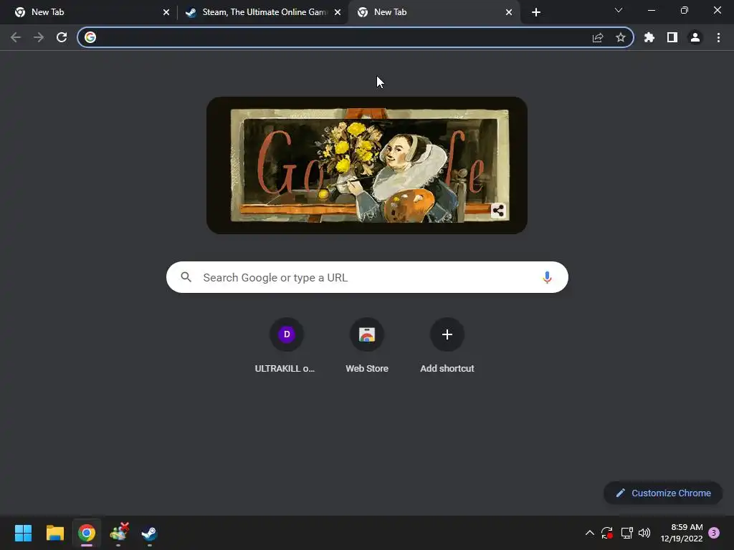Bookmark this tab with the star icon
Viewport: 734px width, 550px height.
(621, 37)
